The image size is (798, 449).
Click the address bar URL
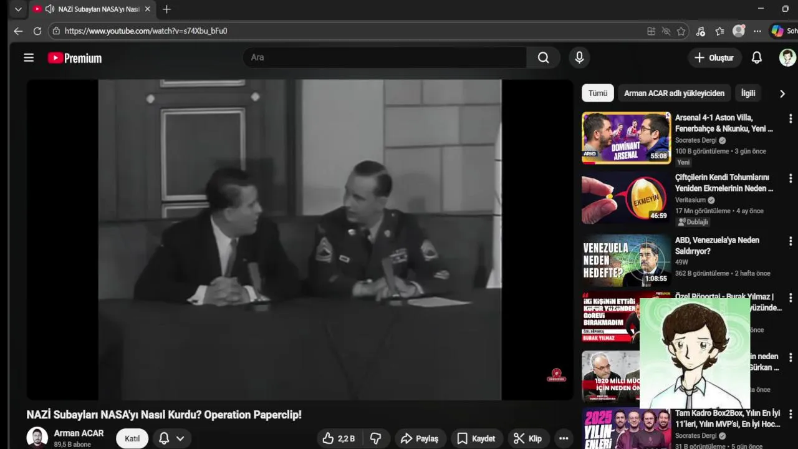pos(146,31)
